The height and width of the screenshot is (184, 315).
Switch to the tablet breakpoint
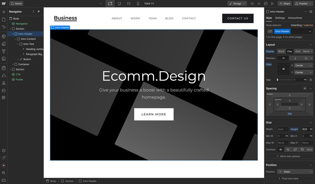[x=119, y=3]
